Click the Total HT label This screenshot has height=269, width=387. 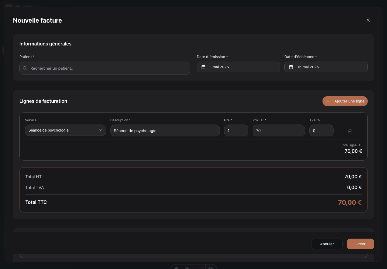click(x=33, y=177)
